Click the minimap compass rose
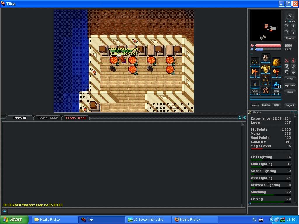The width and height of the screenshot is (299, 224). 290,16
